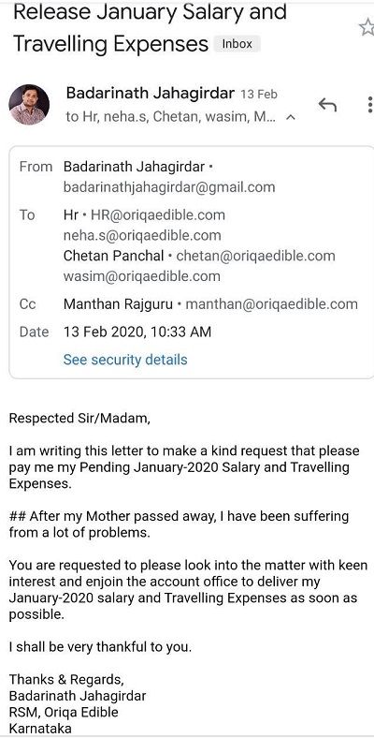Tap Manthan Rajguru name in Cc

pos(118,304)
